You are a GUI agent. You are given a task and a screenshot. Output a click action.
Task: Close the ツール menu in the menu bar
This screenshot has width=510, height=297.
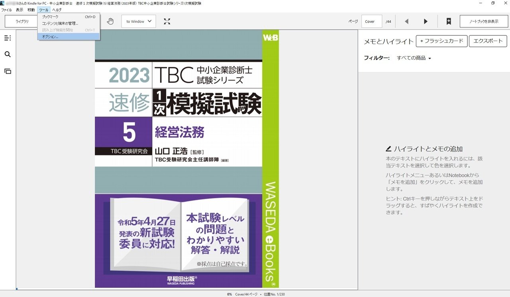pos(44,10)
